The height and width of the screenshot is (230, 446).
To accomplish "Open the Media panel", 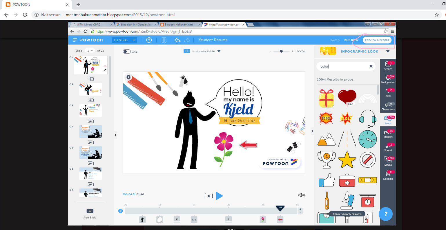I will pyautogui.click(x=388, y=161).
